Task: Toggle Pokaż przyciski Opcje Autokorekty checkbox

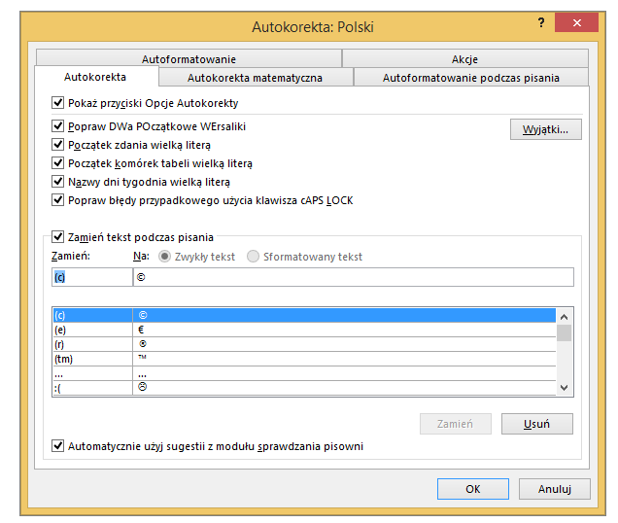Action: click(x=58, y=103)
